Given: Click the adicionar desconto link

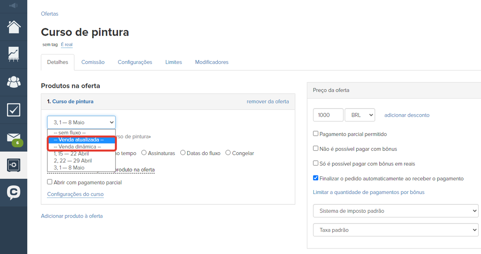Looking at the screenshot, I should click(406, 115).
